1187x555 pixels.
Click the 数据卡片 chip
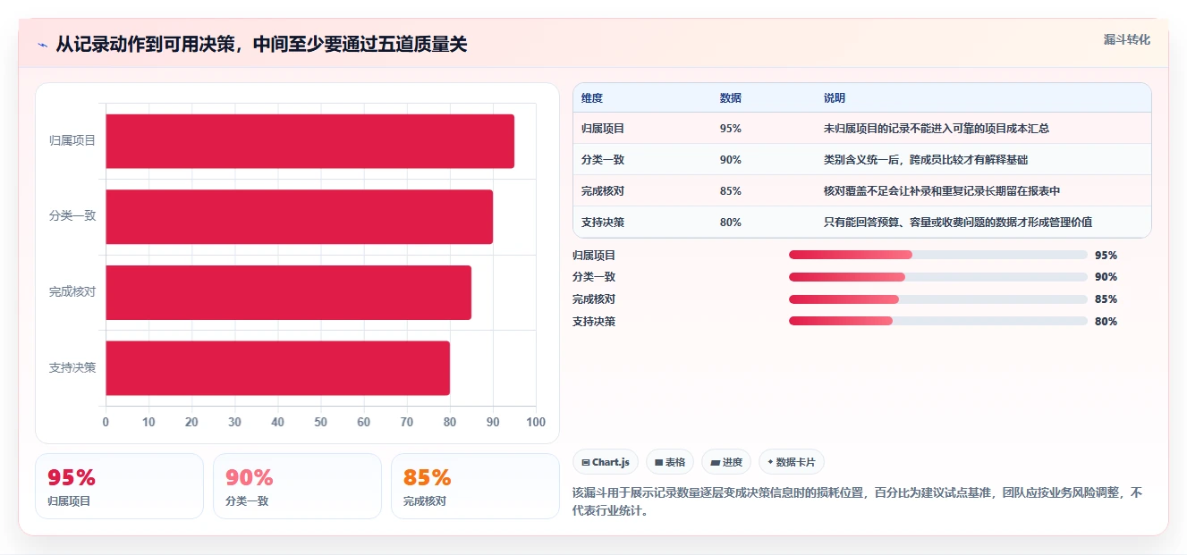792,462
